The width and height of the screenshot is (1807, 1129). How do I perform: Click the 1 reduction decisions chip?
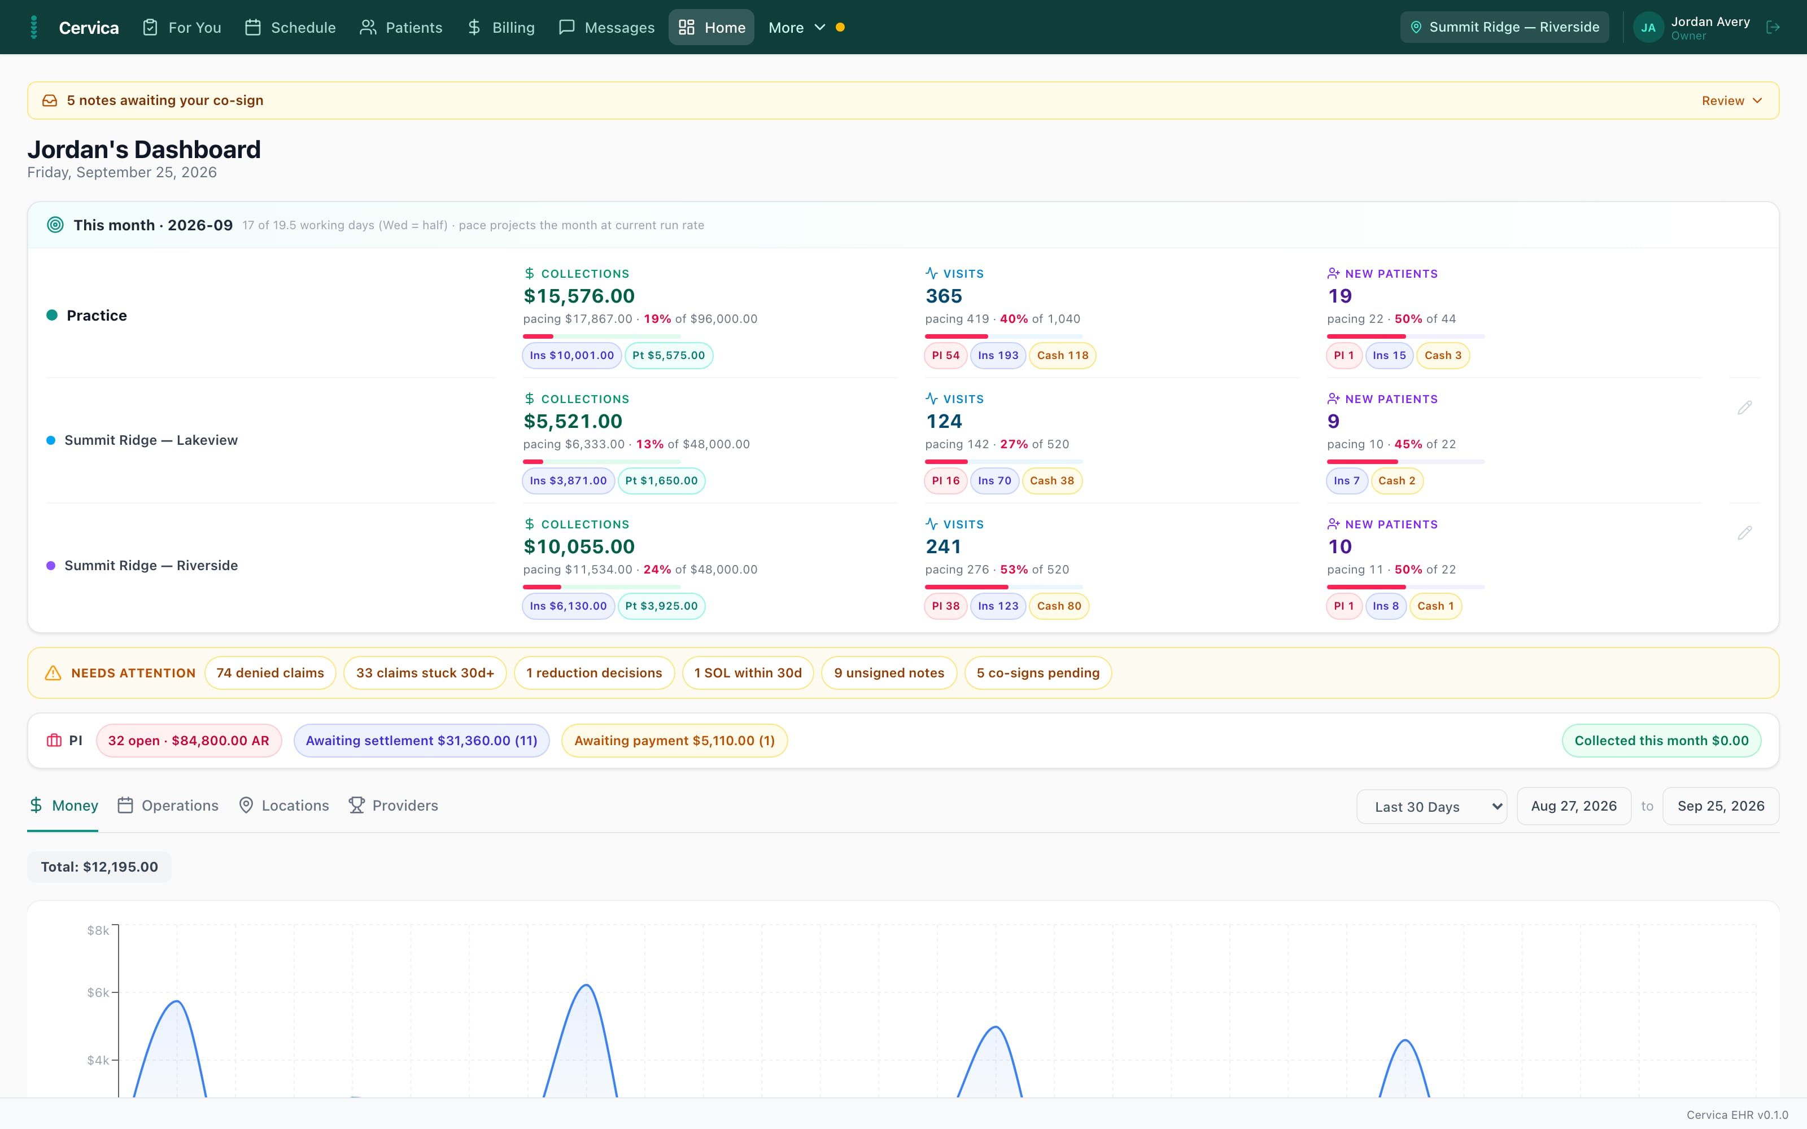[x=595, y=673]
